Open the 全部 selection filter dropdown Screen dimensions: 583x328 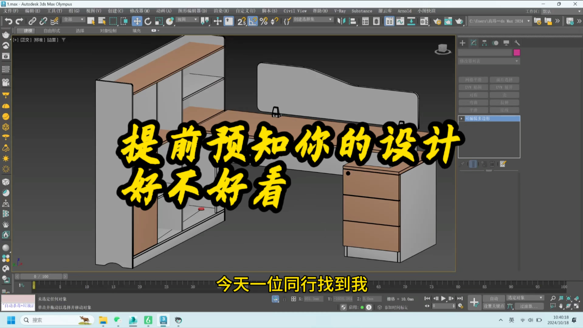tap(73, 19)
